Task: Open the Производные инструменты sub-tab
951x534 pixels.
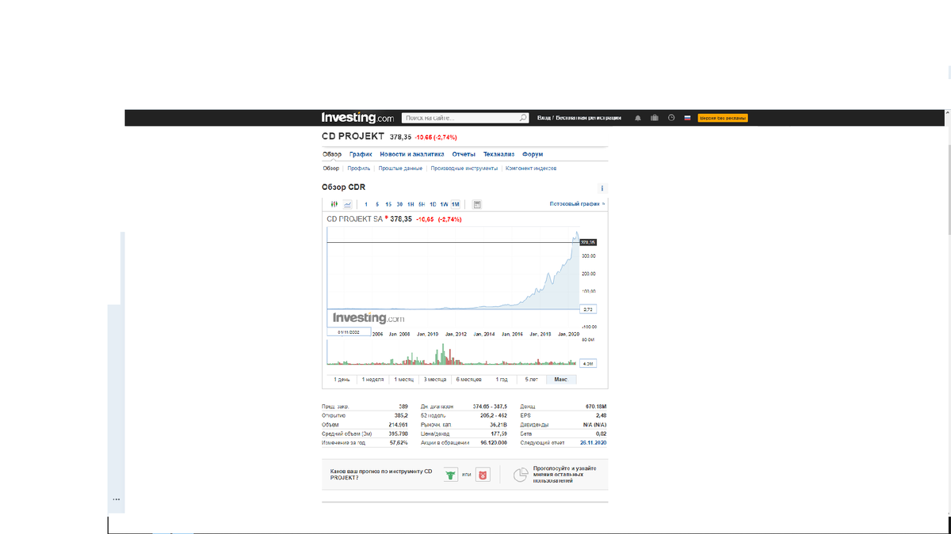Action: coord(464,168)
